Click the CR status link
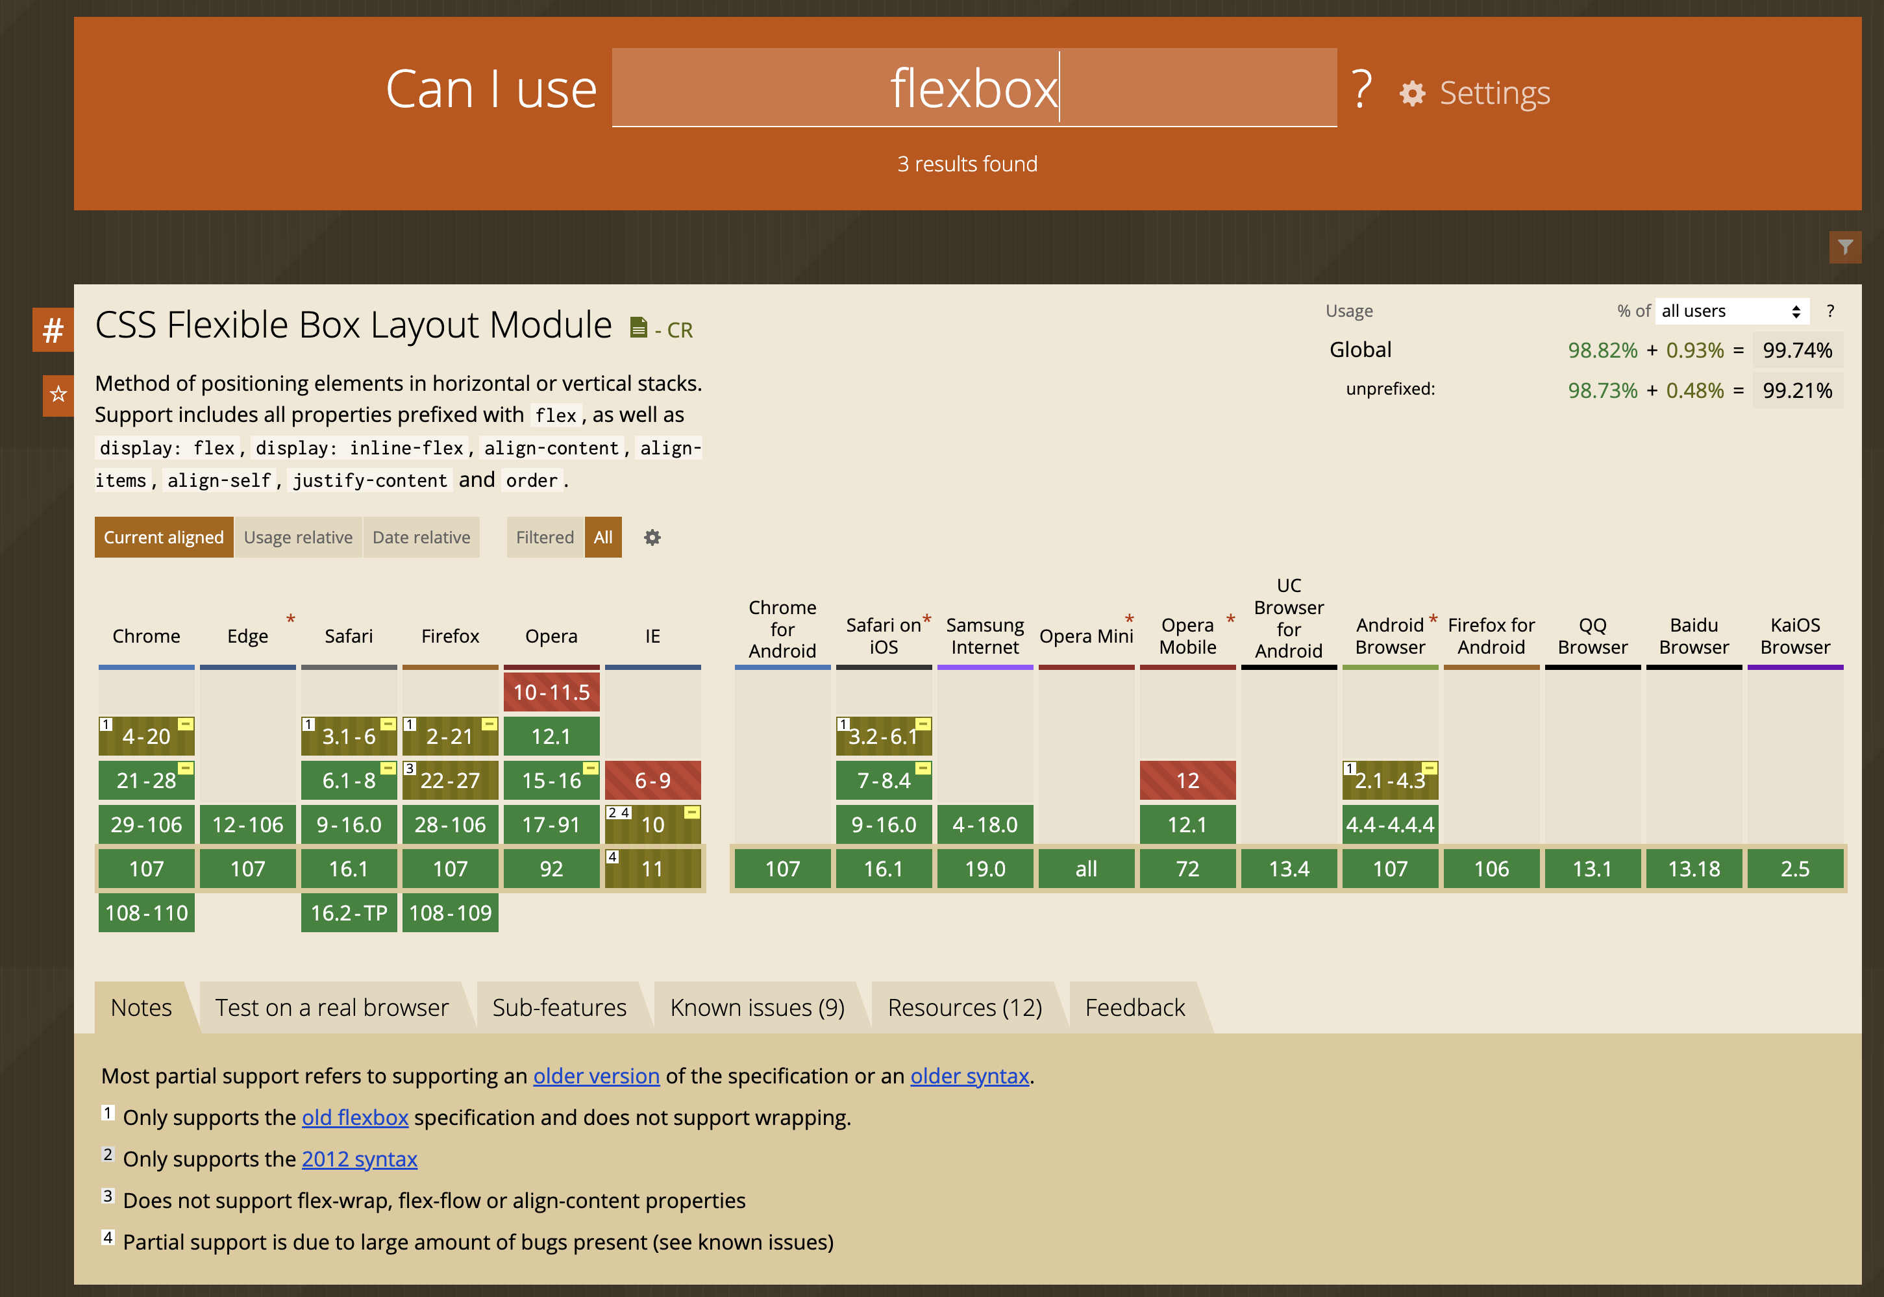Screen dimensions: 1884x1297 click(x=673, y=330)
